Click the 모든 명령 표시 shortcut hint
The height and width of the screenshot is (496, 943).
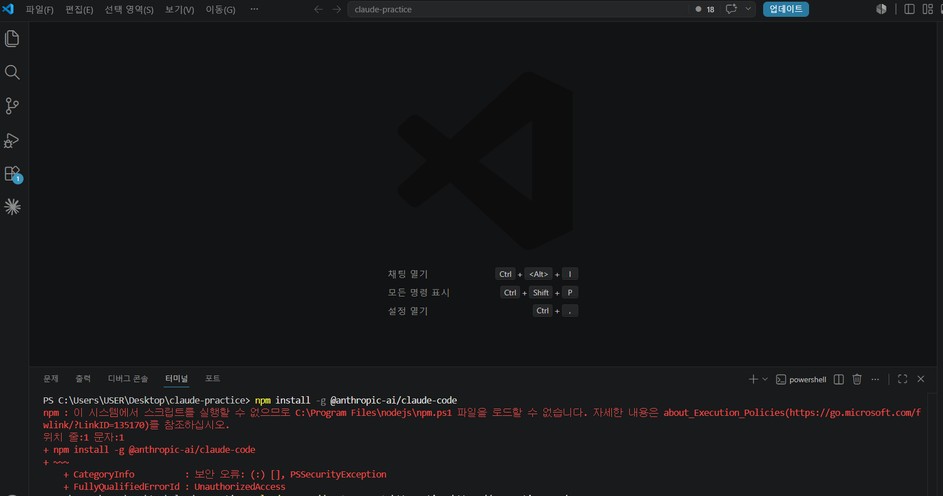tap(419, 293)
